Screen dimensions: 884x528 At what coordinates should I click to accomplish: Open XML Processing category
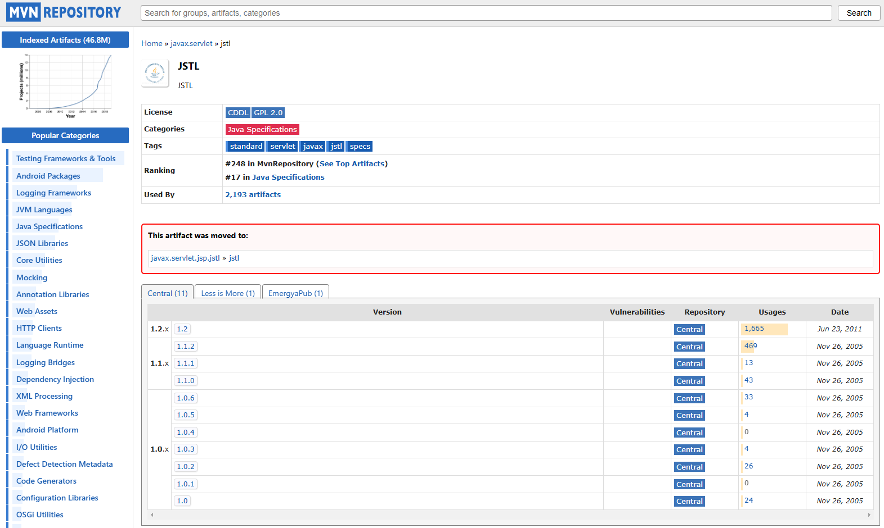[x=44, y=396]
